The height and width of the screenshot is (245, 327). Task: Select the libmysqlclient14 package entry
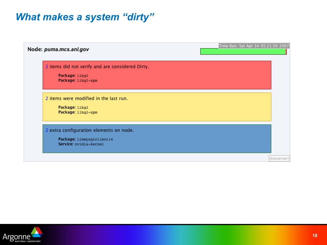pyautogui.click(x=86, y=139)
